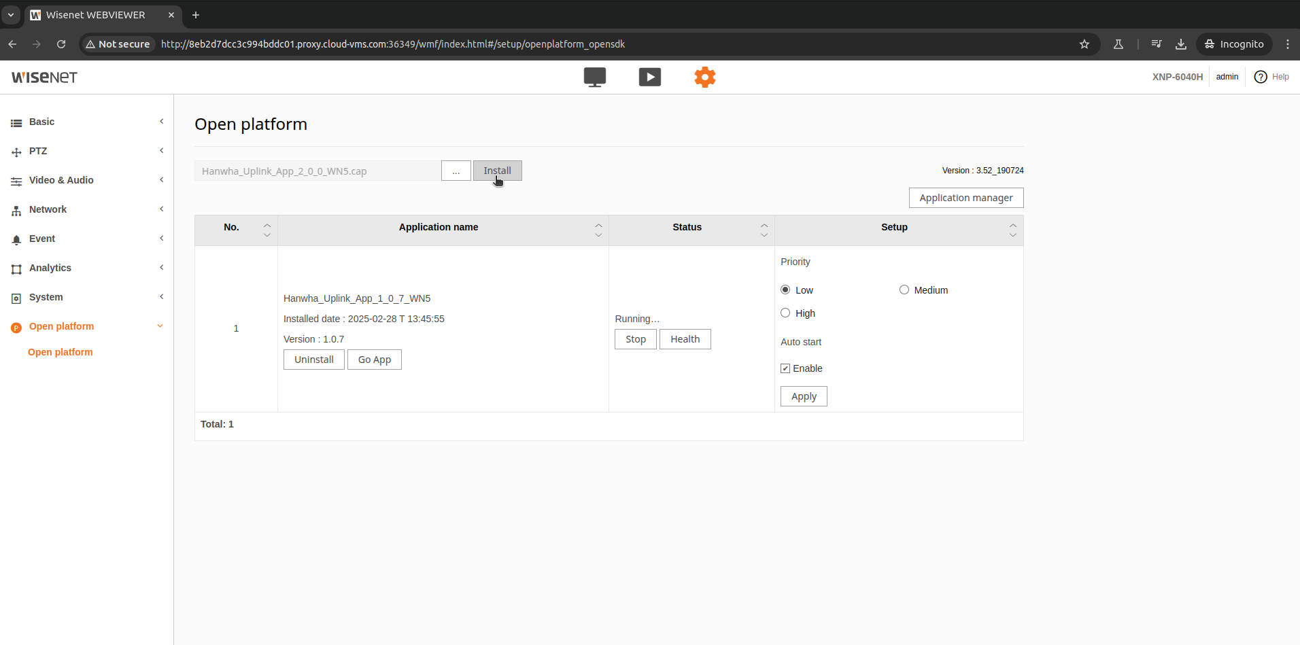Screen dimensions: 1300x645
Task: Open the Open platform page in sidebar
Action: [60, 352]
